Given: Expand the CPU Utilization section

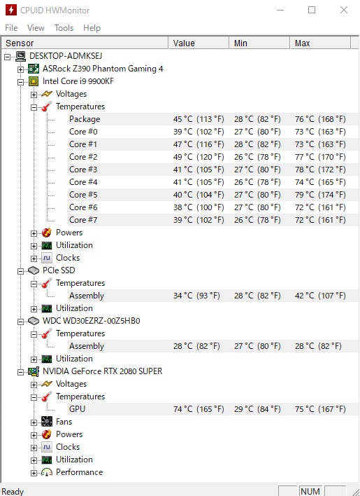Looking at the screenshot, I should click(34, 246).
